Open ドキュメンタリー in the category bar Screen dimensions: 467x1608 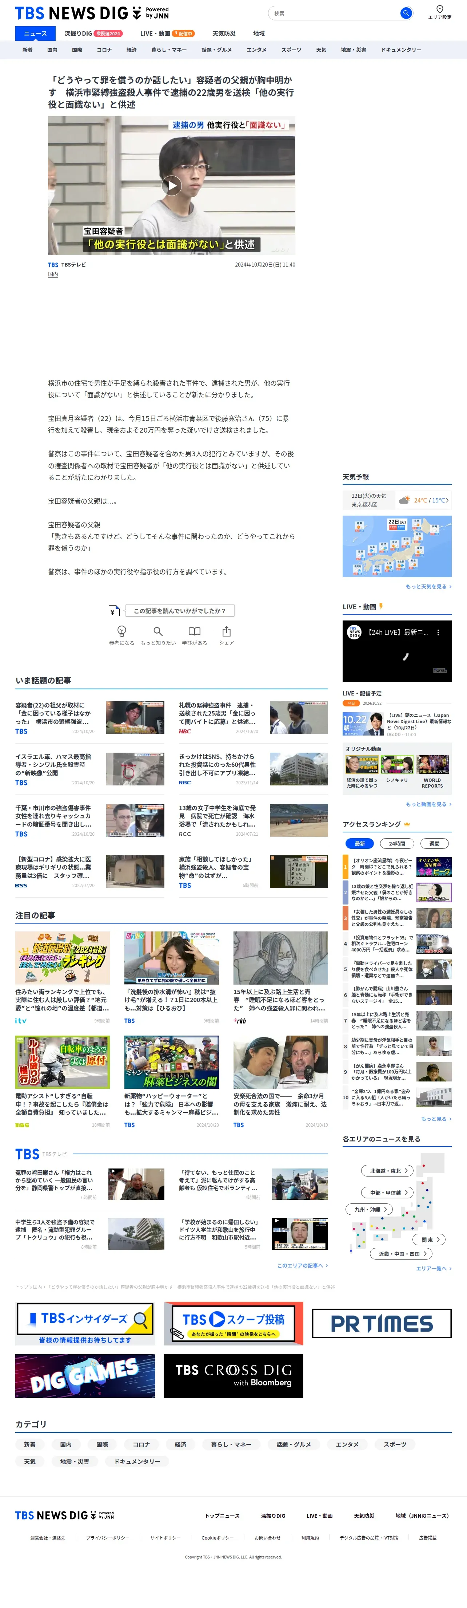coord(401,50)
